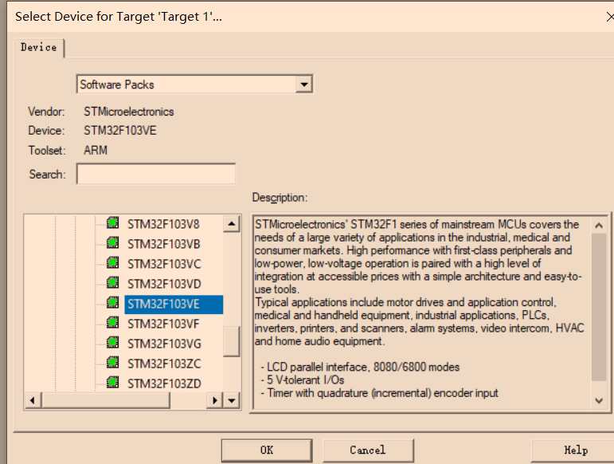614x464 pixels.
Task: Select STM32F103VC device entry
Action: tap(164, 264)
